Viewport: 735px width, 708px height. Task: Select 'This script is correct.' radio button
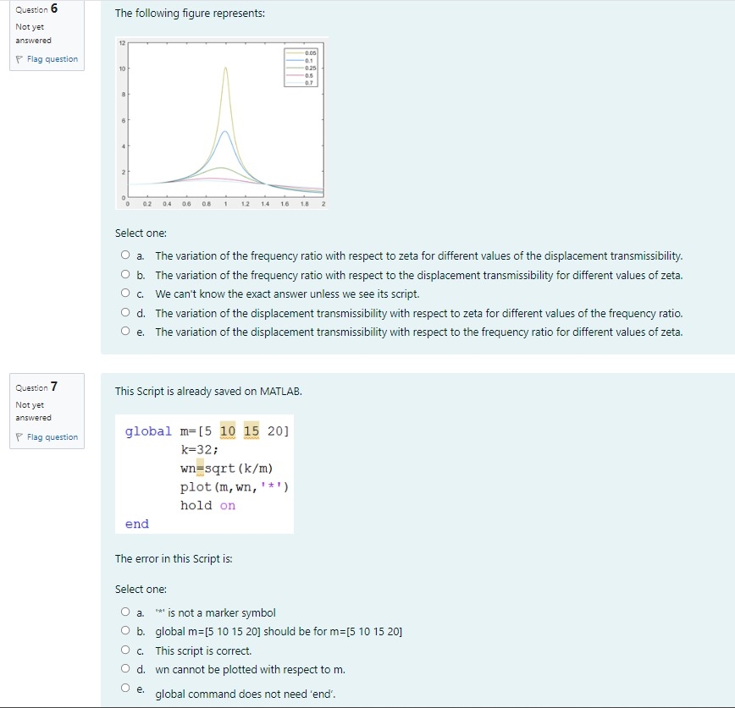click(125, 650)
